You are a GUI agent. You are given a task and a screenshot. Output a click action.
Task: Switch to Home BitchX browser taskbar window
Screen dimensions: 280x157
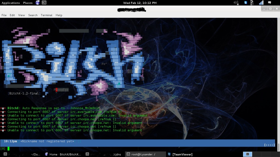[63, 154]
